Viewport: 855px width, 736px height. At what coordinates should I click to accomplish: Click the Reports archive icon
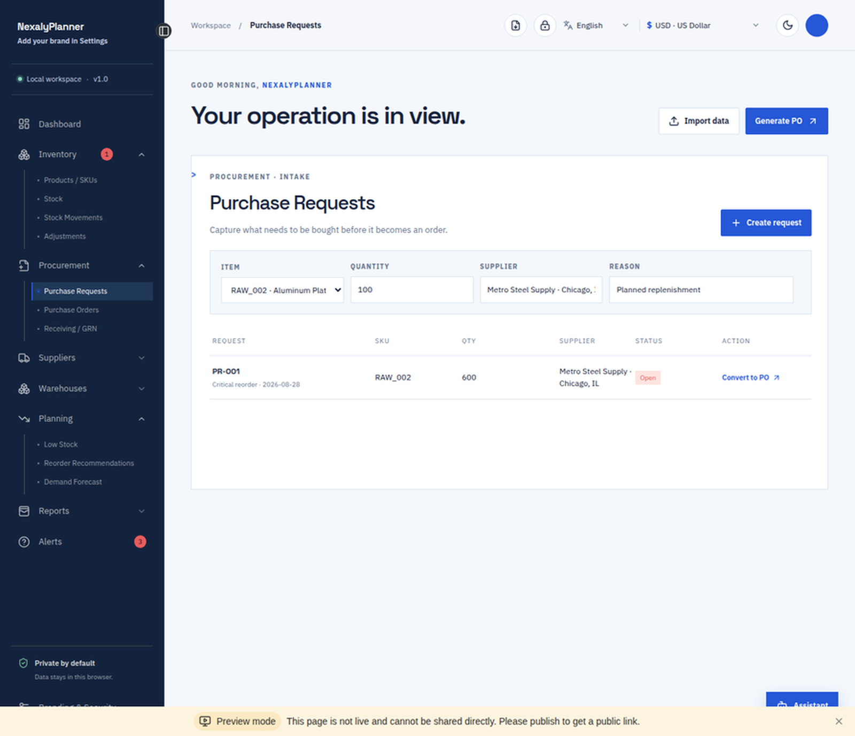[24, 511]
